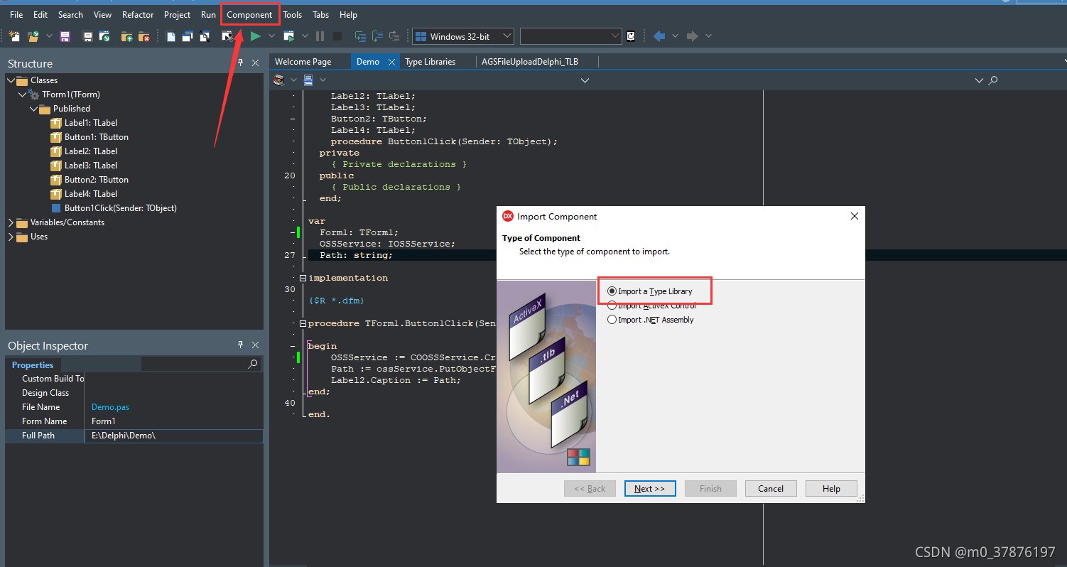Click the Stop program toolbar icon

pos(337,36)
